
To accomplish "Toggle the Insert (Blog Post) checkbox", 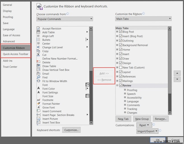I will coord(121,36).
